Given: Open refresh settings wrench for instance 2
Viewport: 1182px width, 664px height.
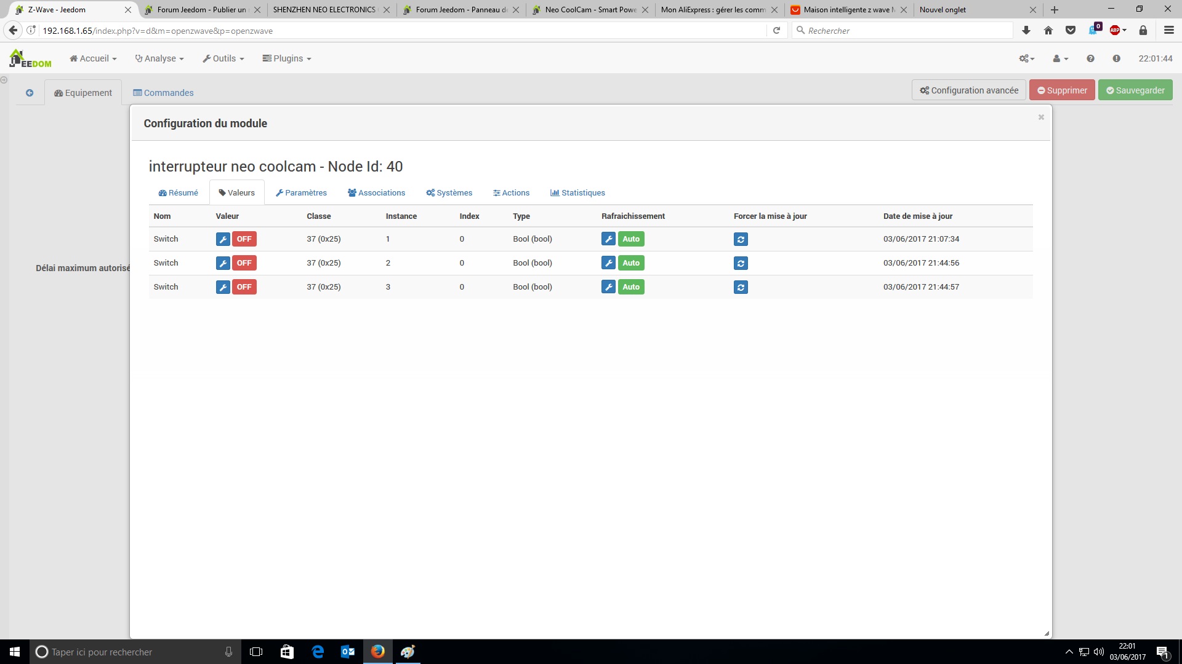Looking at the screenshot, I should [608, 263].
